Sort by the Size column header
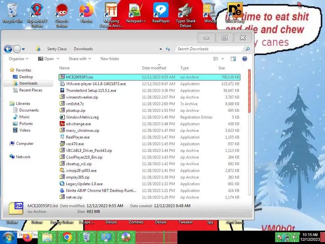The width and height of the screenshot is (325, 244). (x=229, y=68)
